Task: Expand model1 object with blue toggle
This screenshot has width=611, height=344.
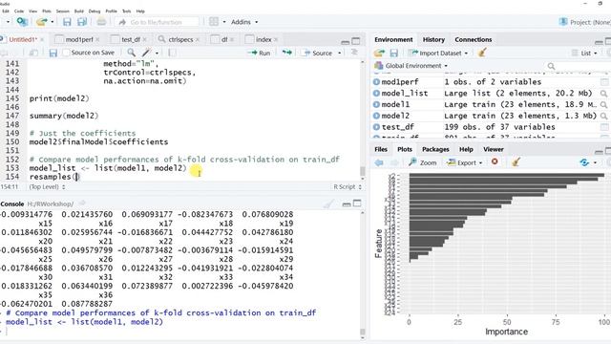Action: [376, 104]
